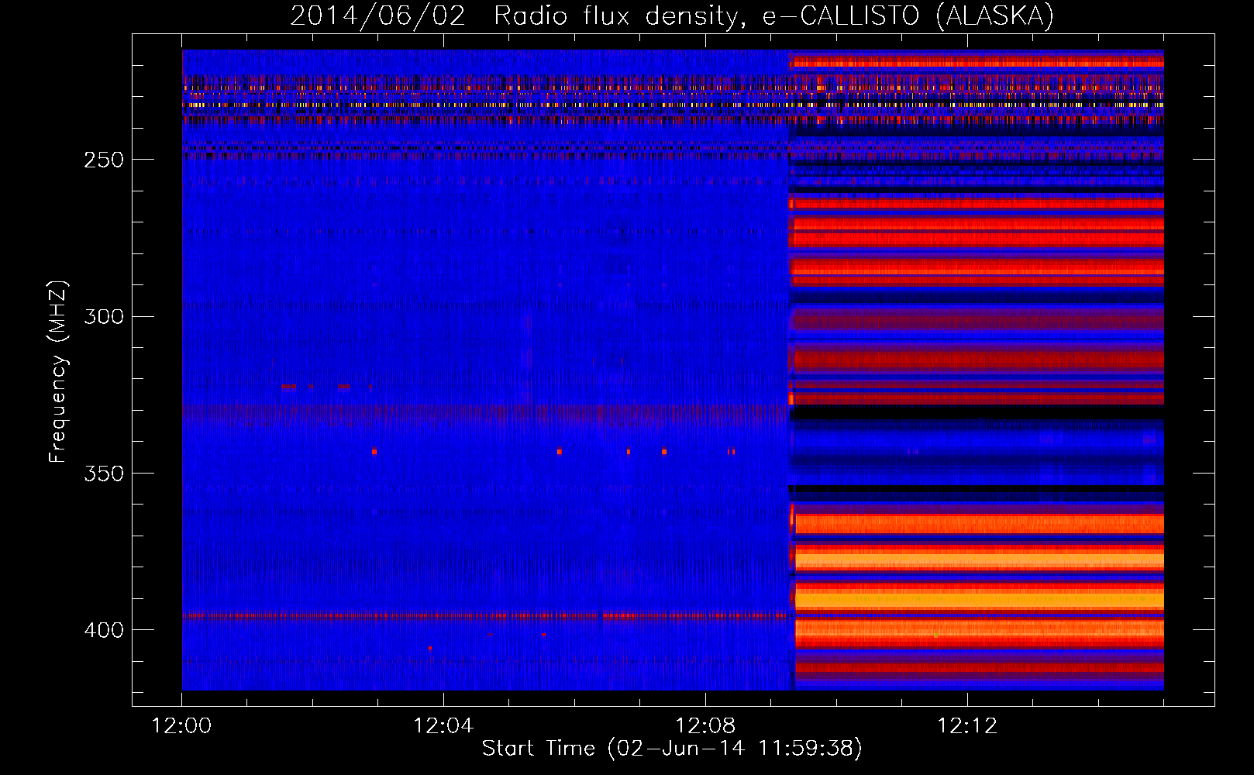Select the 12:04 time tick label
The image size is (1254, 775).
443,726
